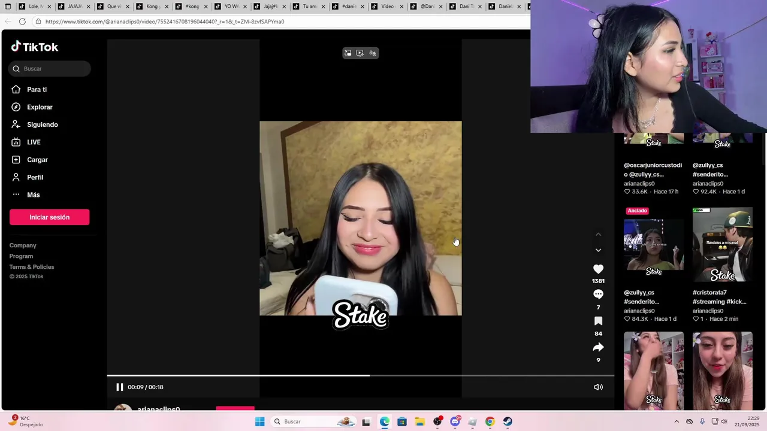Open Steam from taskbar

pyautogui.click(x=508, y=421)
